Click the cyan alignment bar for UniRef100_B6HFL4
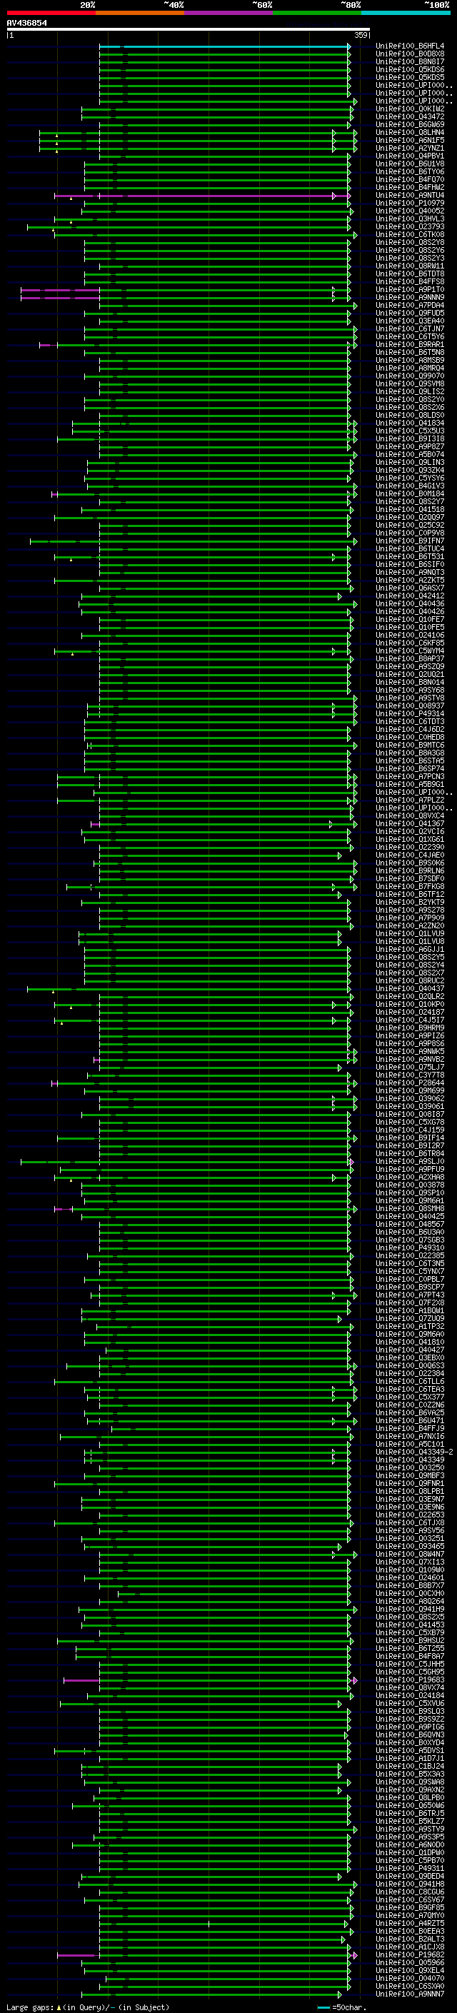457x2013 pixels. [x=224, y=47]
